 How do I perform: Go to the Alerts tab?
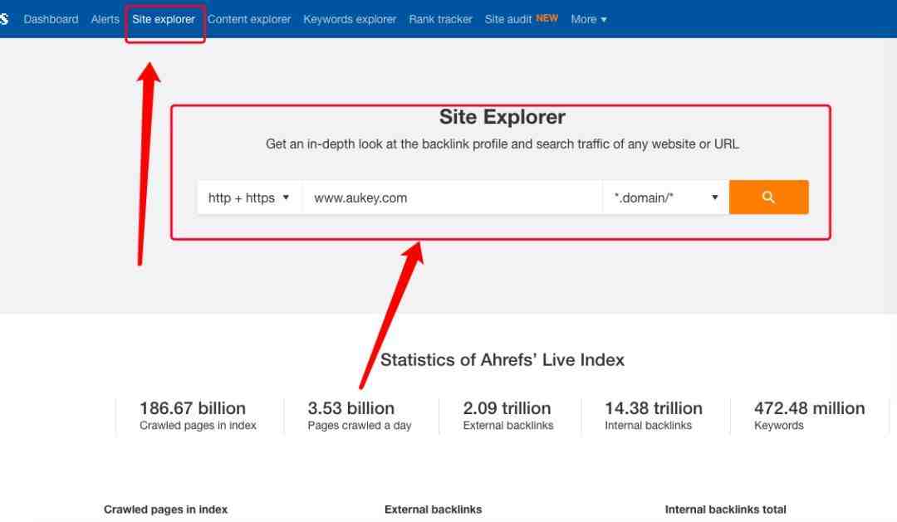coord(105,19)
